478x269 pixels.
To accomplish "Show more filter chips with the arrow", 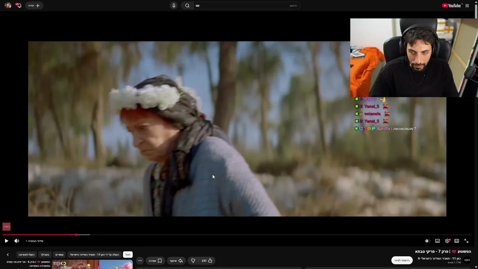I will [7, 255].
